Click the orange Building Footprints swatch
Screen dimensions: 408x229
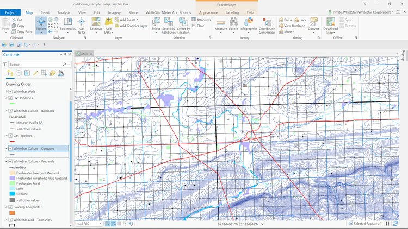click(x=12, y=213)
